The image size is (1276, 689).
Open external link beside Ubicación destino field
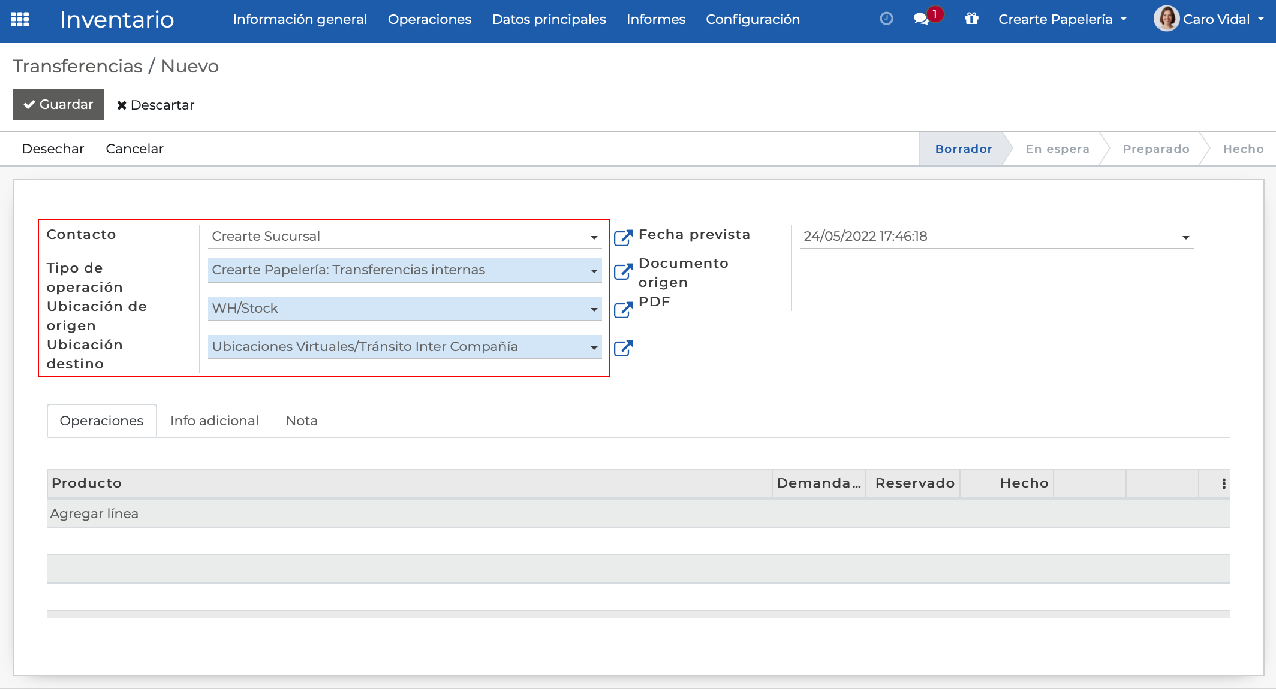[x=623, y=348]
